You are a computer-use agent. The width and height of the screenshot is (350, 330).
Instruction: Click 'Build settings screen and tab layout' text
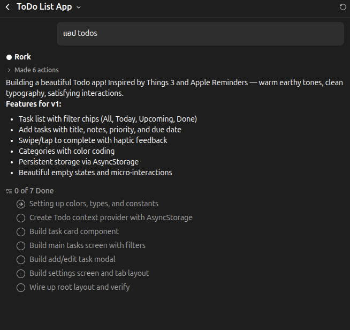tap(89, 273)
